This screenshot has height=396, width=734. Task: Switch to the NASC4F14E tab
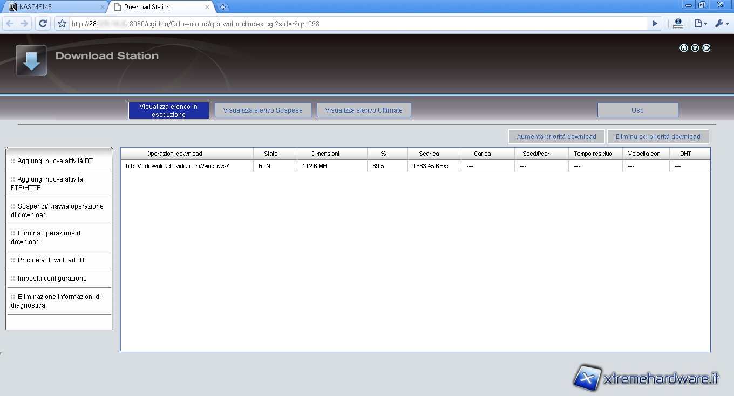[x=54, y=7]
